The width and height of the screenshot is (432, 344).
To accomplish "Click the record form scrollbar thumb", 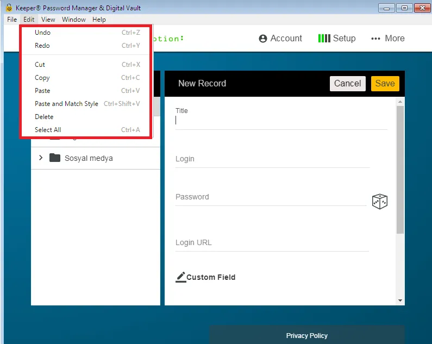I will [x=400, y=170].
